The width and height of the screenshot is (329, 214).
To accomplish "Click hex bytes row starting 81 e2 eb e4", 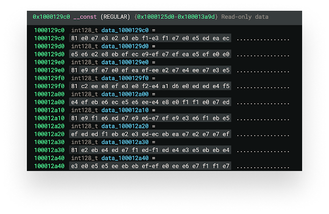I will (x=150, y=150).
